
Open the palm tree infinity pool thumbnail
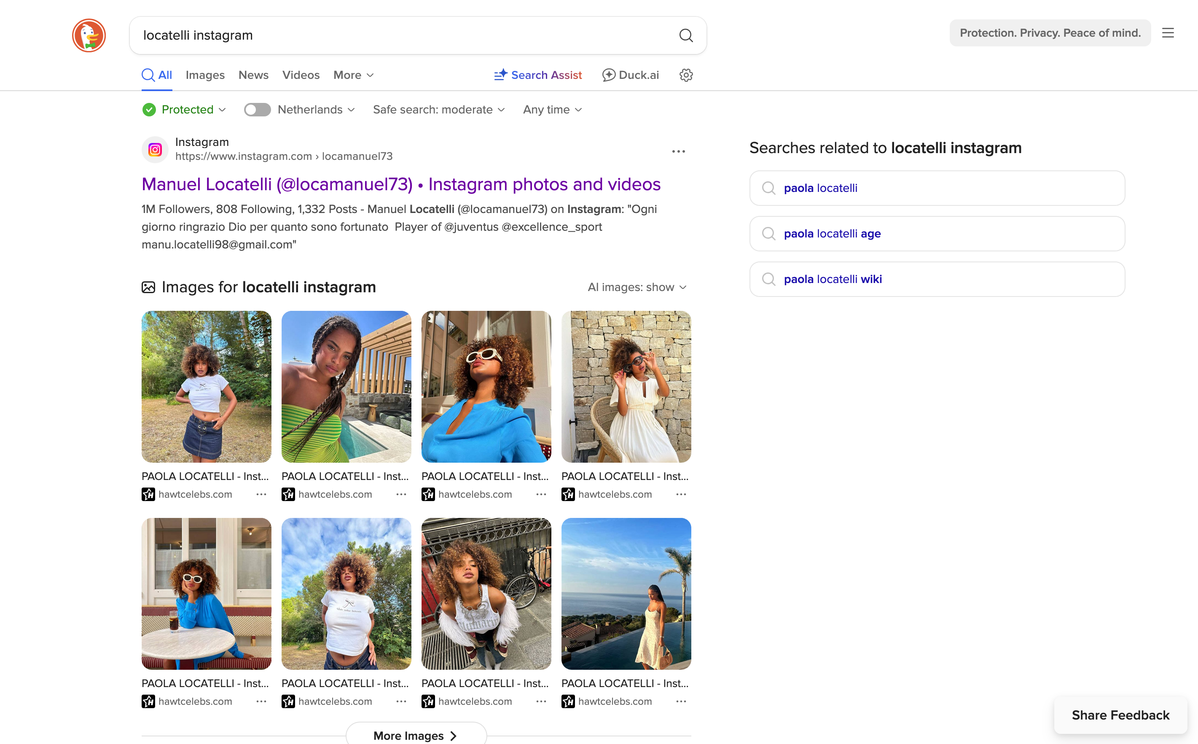pos(626,593)
